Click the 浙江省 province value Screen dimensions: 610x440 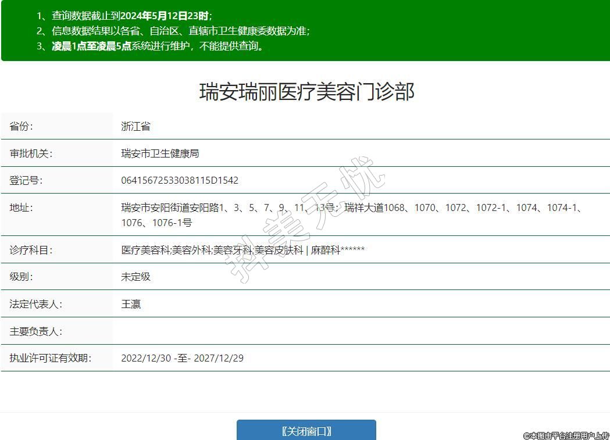[135, 126]
